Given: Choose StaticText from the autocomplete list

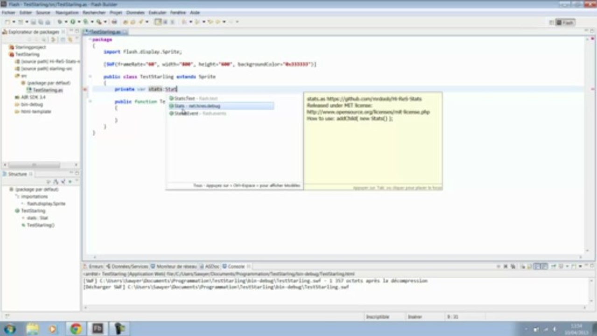Looking at the screenshot, I should 193,98.
